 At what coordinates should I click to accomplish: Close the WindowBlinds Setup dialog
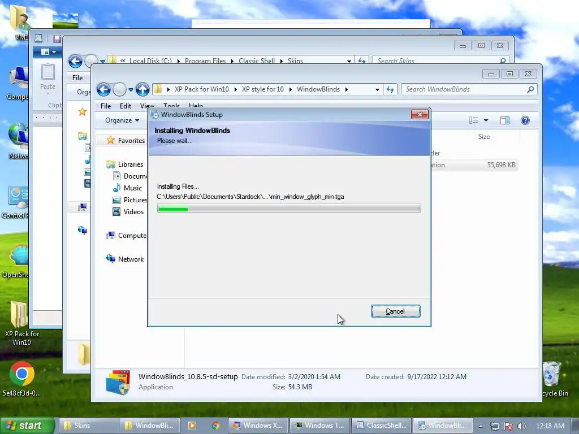[x=420, y=114]
